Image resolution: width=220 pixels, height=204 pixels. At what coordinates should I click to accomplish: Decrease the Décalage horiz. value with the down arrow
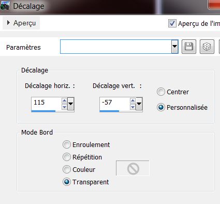[x=64, y=107]
